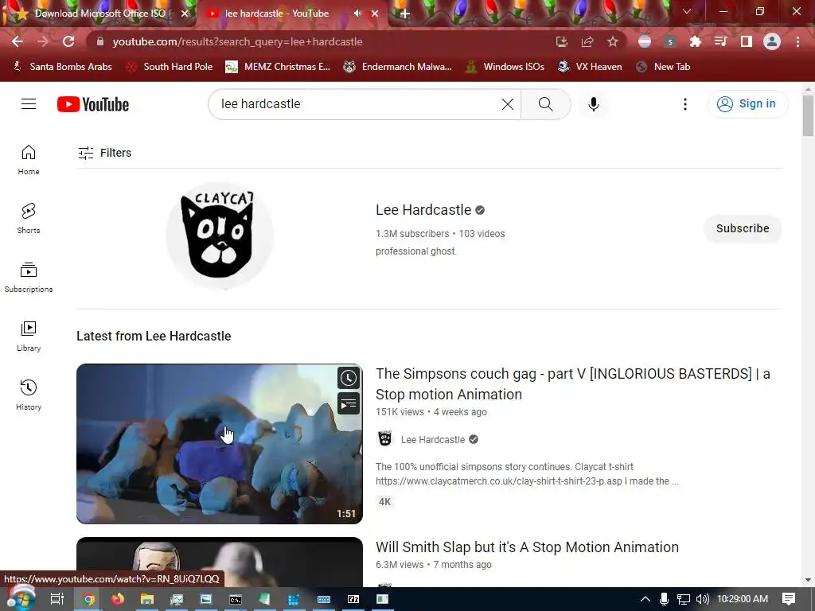815x611 pixels.
Task: Close the lee hardcastle YouTube tab
Action: tap(375, 14)
